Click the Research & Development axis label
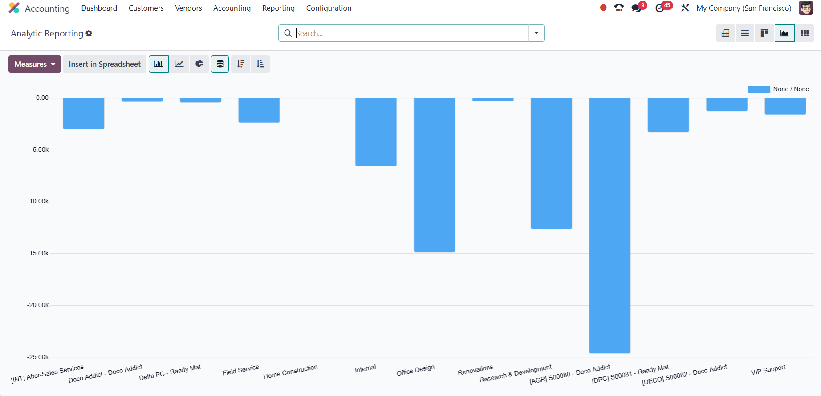The width and height of the screenshot is (821, 396). coord(515,374)
